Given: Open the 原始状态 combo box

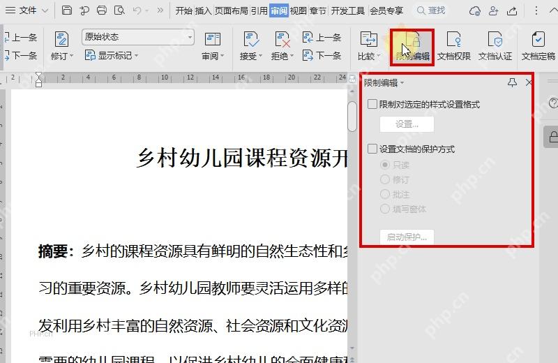Looking at the screenshot, I should [x=138, y=37].
